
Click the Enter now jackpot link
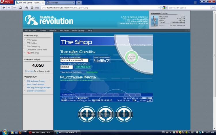coord(29,71)
